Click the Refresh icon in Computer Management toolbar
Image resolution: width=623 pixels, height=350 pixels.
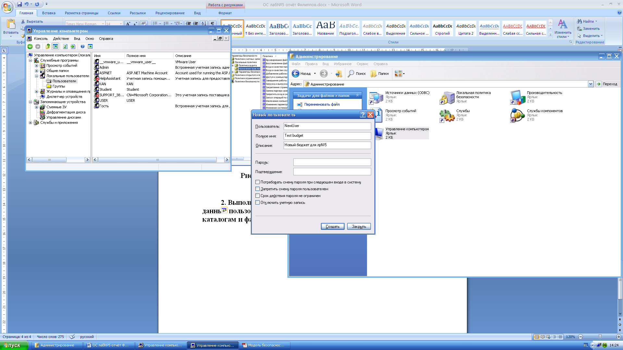tap(65, 47)
